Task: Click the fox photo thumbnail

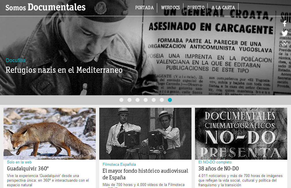Action: coord(50,133)
